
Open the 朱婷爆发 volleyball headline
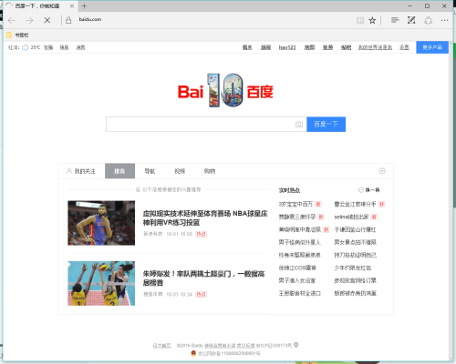pos(203,278)
